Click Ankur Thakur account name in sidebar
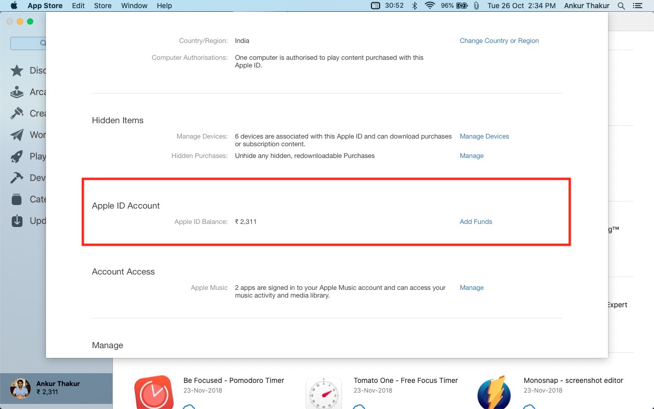 [x=58, y=383]
